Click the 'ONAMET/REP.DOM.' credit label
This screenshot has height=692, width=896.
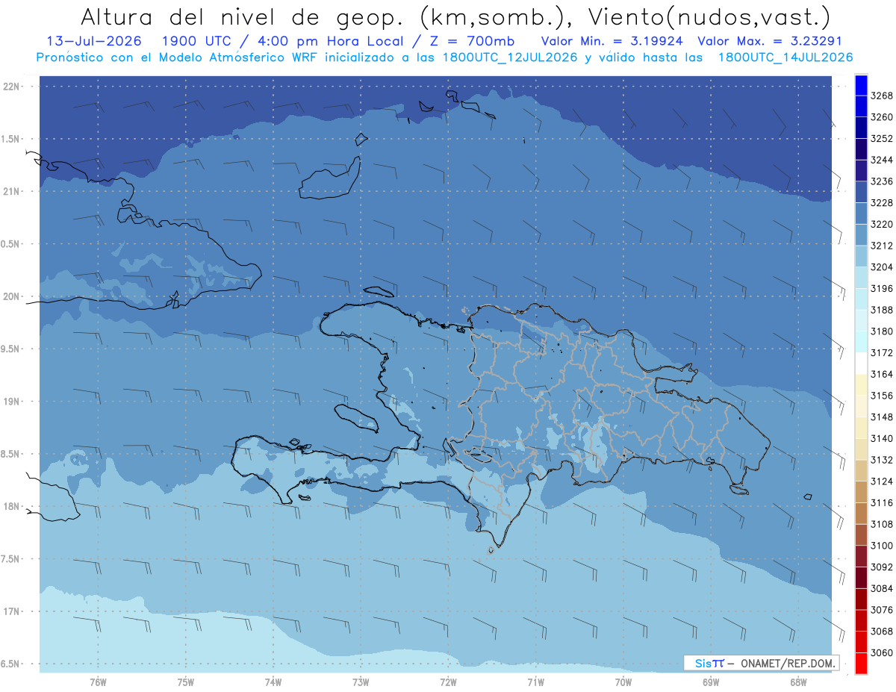click(x=786, y=663)
